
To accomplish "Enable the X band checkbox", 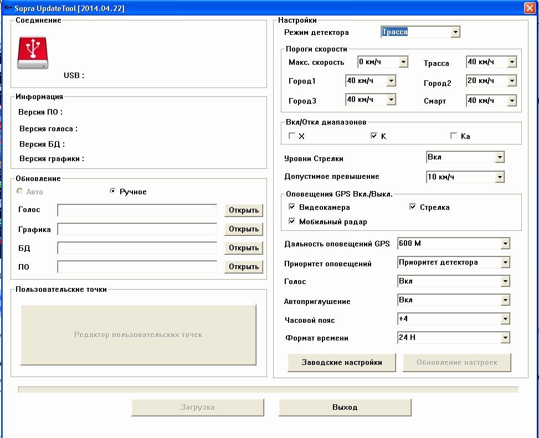I will pyautogui.click(x=292, y=136).
